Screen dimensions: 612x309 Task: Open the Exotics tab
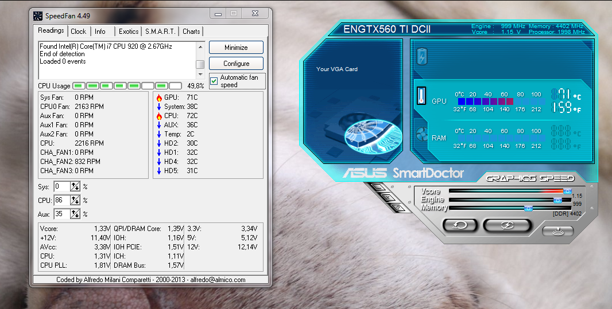tap(129, 32)
